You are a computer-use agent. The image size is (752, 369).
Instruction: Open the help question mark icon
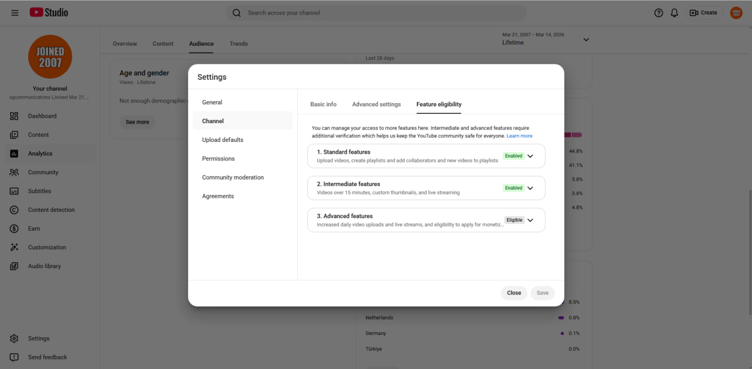pos(659,13)
